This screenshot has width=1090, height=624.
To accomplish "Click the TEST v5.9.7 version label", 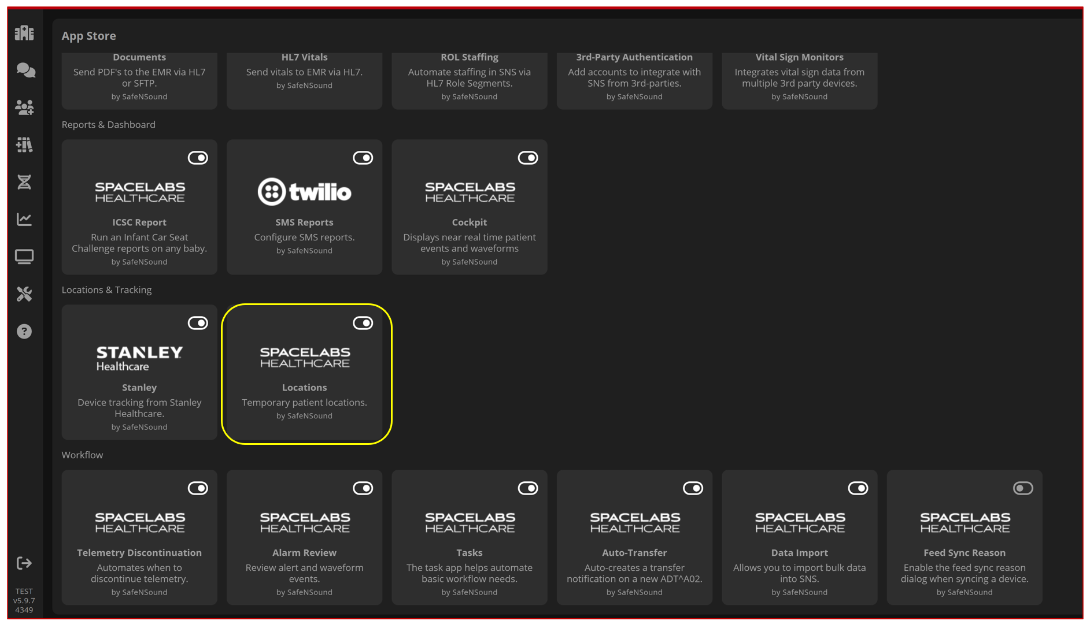I will (x=24, y=600).
